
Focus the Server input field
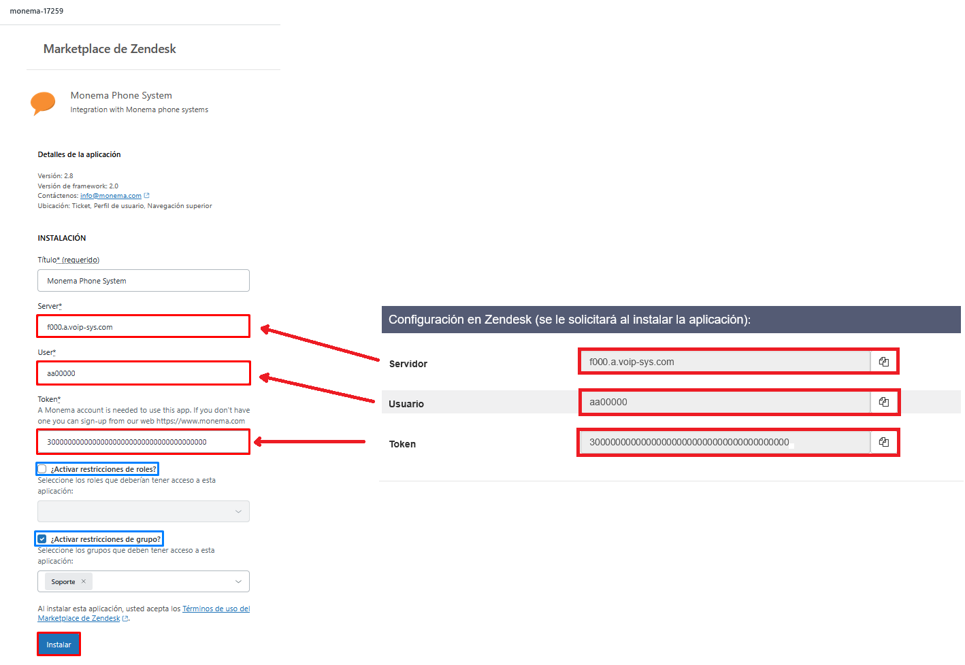coord(144,326)
